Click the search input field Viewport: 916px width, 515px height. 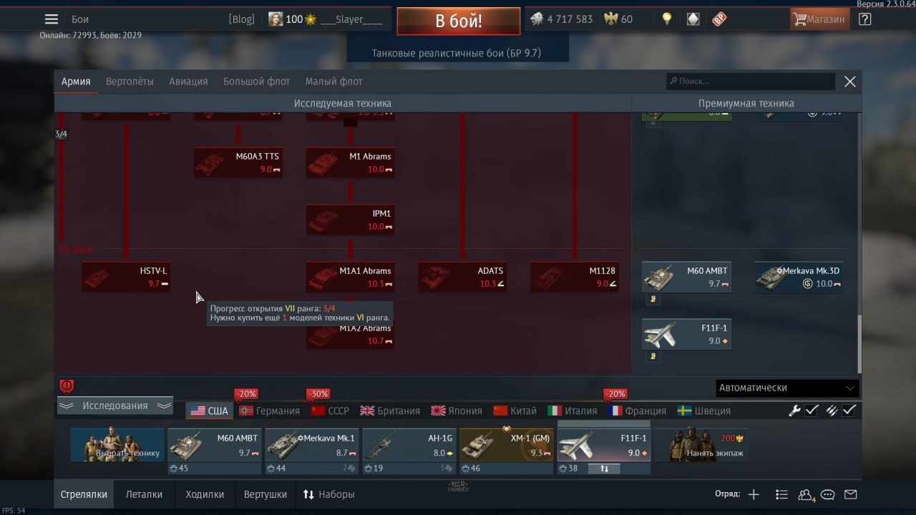point(751,82)
